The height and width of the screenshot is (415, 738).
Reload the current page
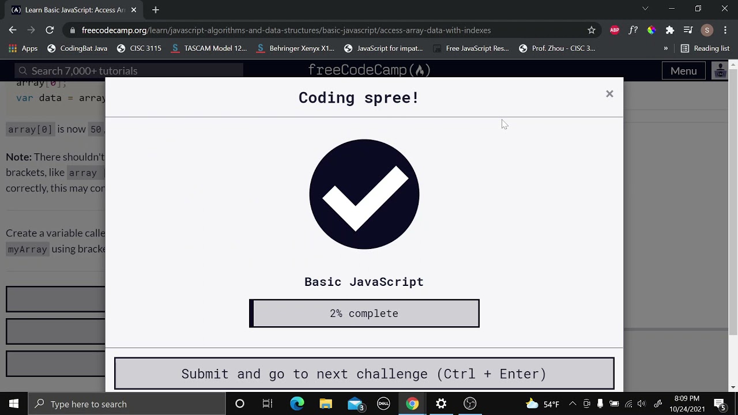coord(50,30)
